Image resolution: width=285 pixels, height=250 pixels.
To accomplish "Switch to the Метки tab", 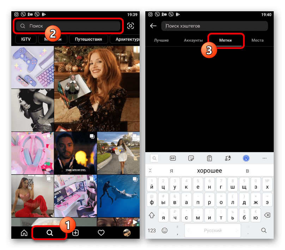I will (x=225, y=40).
